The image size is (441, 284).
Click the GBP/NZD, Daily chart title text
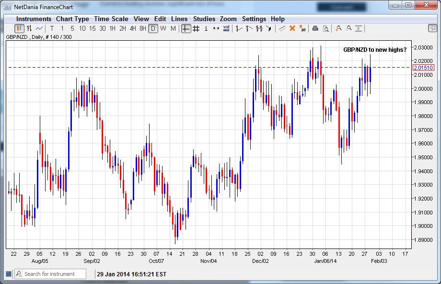39,37
